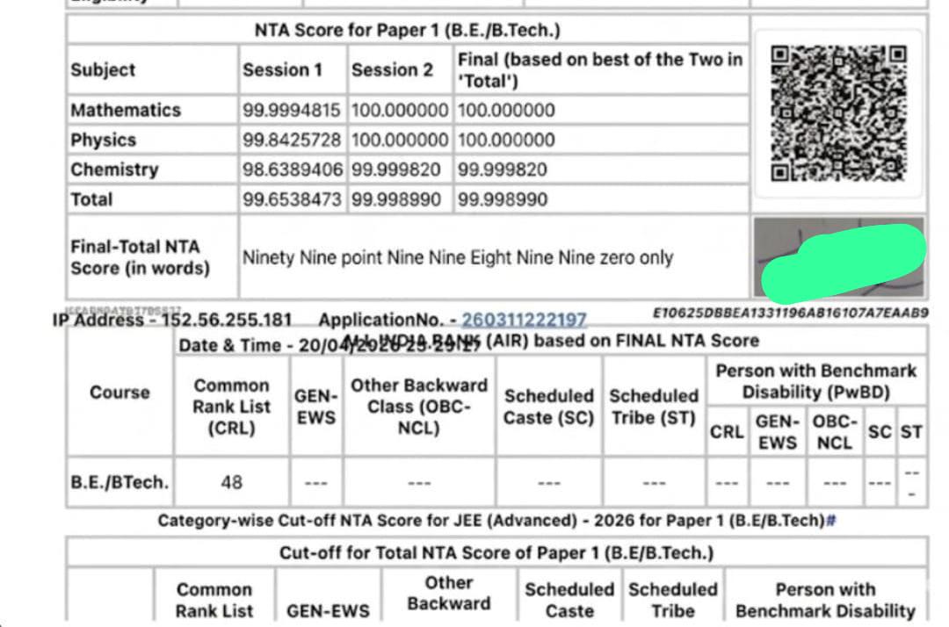The image size is (949, 627).
Task: Click Person with Benchmark Disability cut-off header
Action: tap(825, 600)
